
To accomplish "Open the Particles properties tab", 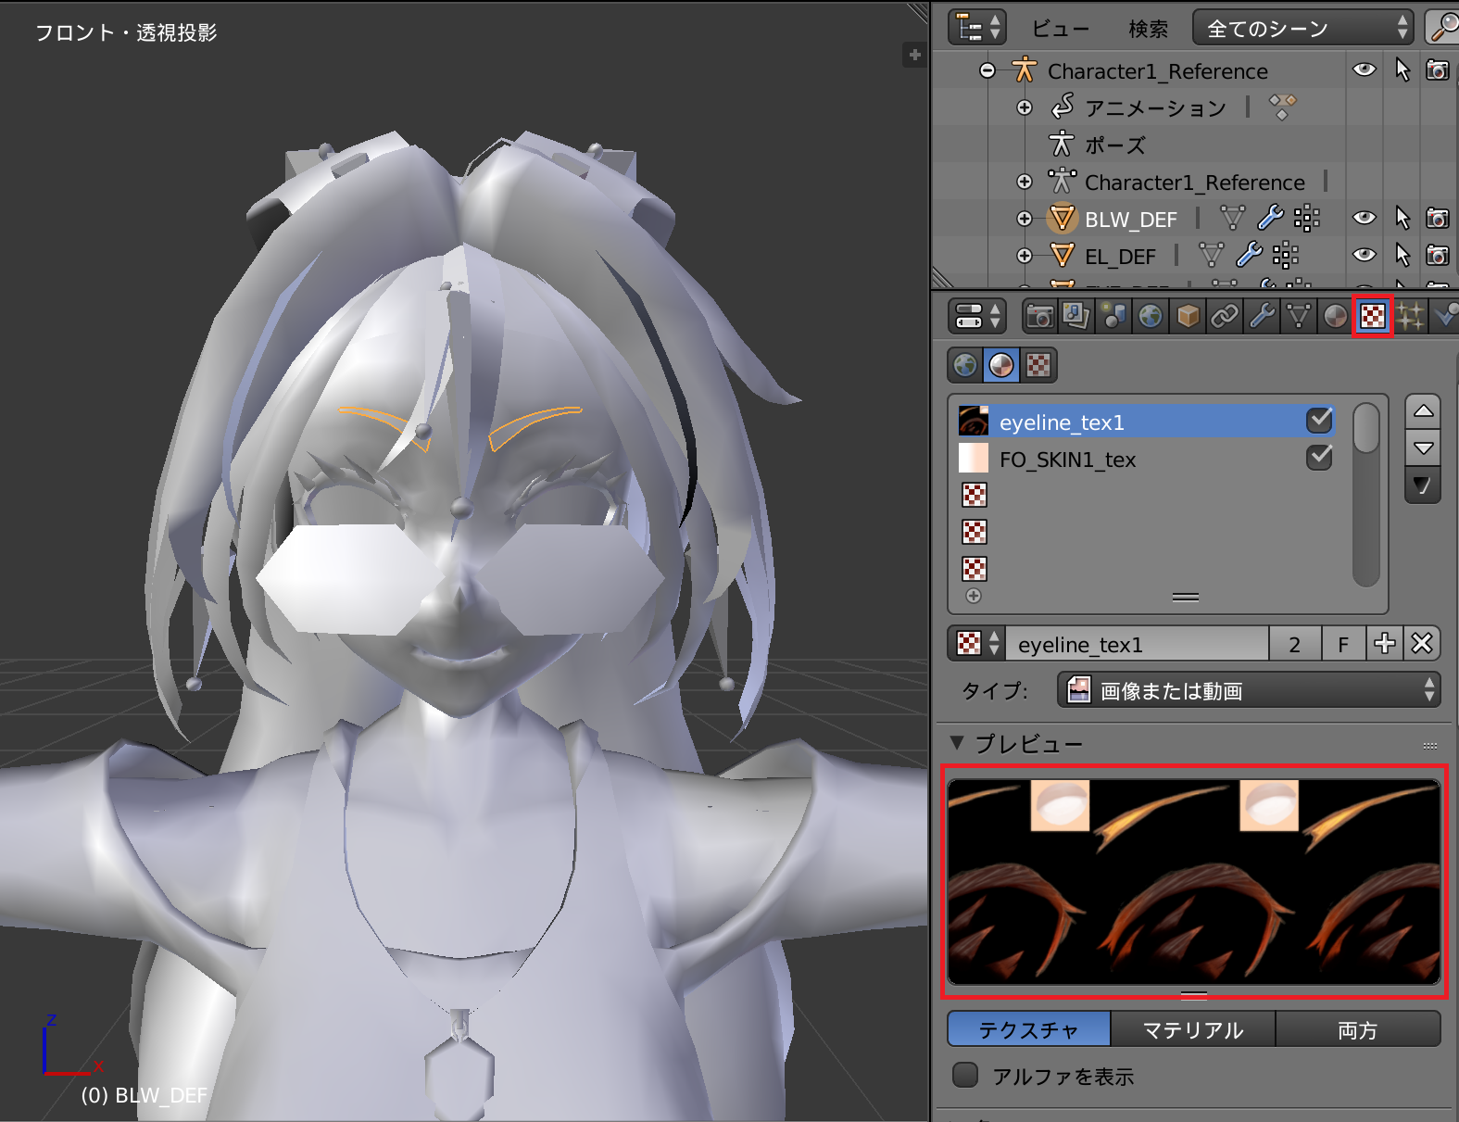I will click(x=1410, y=317).
